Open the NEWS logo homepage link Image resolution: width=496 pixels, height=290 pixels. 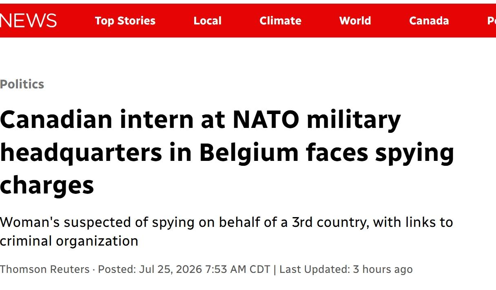28,20
